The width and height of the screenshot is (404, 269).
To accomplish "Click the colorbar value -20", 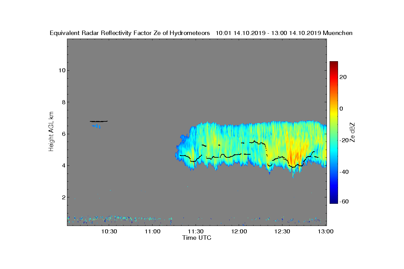I will click(343, 140).
